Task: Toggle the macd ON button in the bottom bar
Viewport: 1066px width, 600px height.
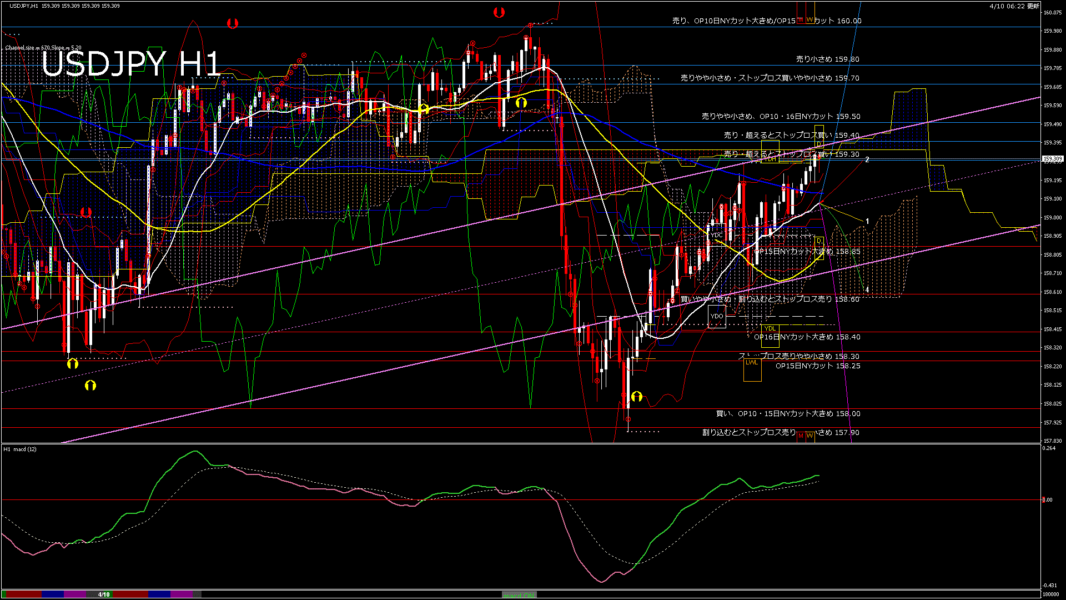Action: pyautogui.click(x=519, y=594)
